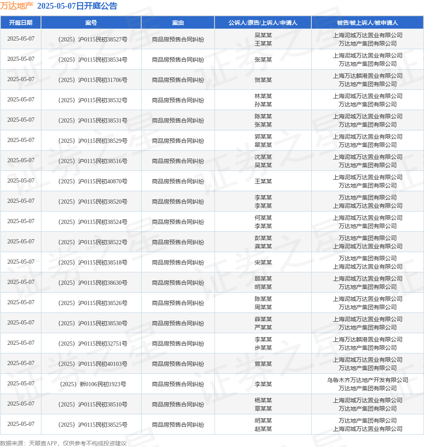424x447 pixels.
Task: Click plaintiff 步某某
Action: coord(263,348)
